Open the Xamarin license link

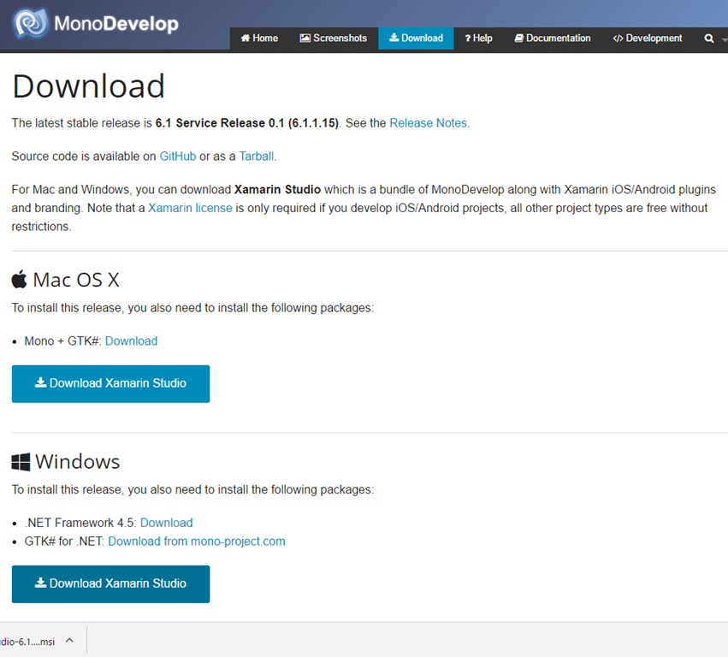tap(190, 208)
